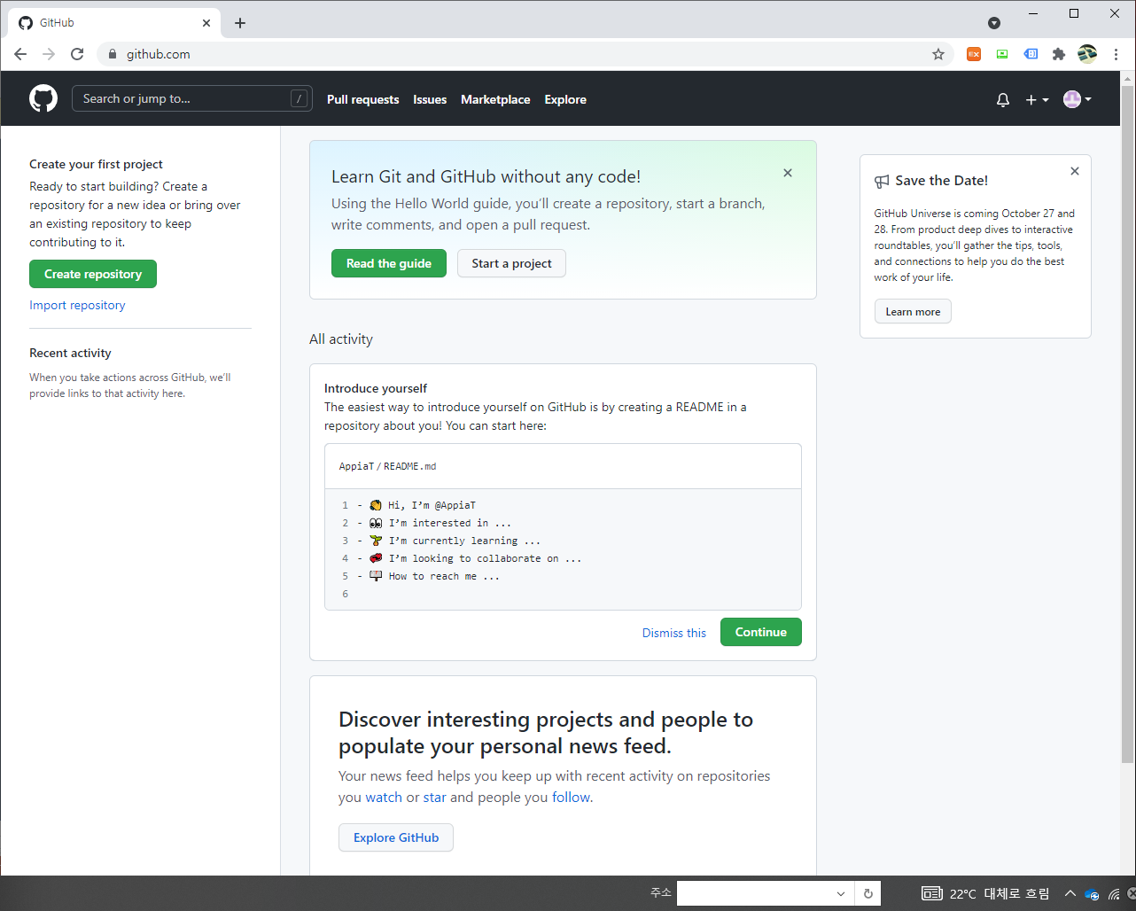
Task: Follow the follow link
Action: click(571, 798)
